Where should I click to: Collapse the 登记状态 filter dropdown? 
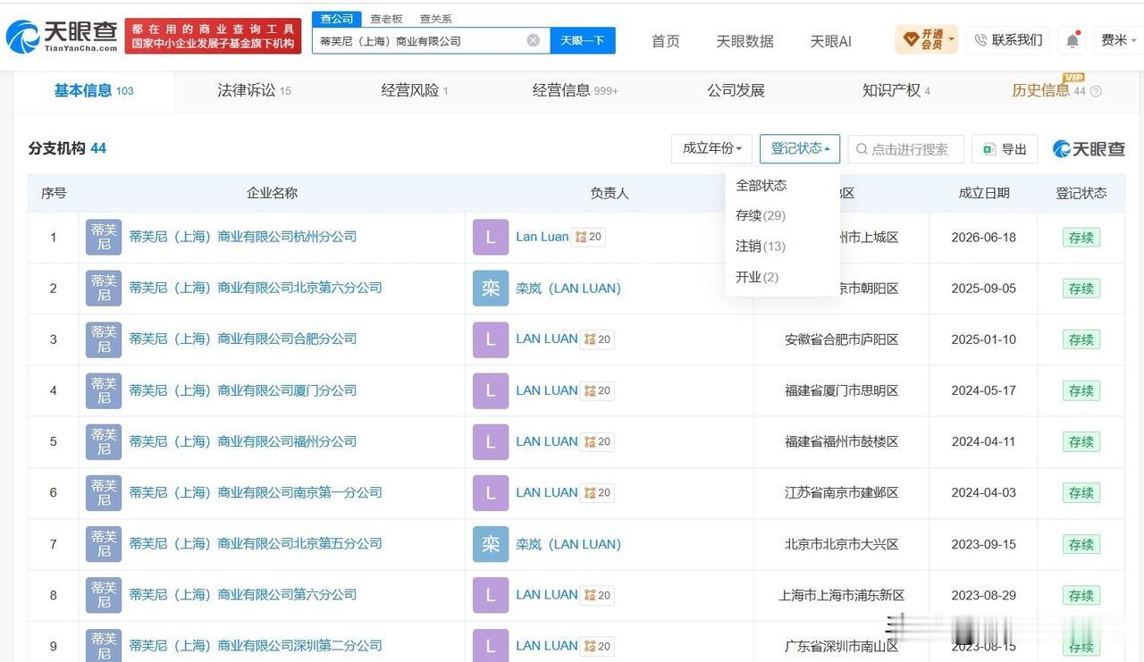point(800,148)
